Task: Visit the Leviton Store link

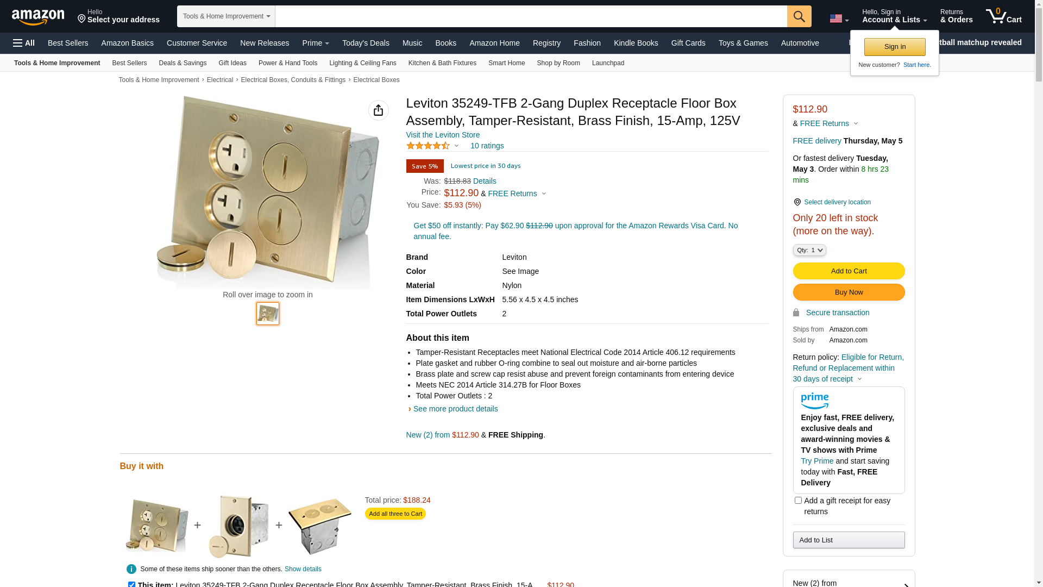Action: coord(442,135)
